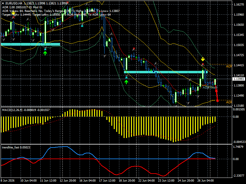246x184 pixels.
Task: Click the 11 Jun 12:00 time label
Action: 48,181
